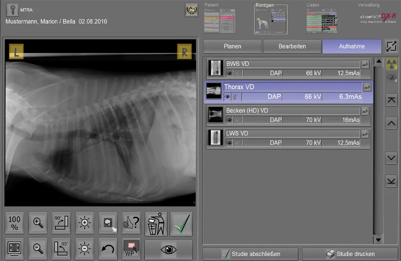The image size is (401, 261).
Task: Select the Becken (HD) VD thumbnail
Action: [x=215, y=115]
